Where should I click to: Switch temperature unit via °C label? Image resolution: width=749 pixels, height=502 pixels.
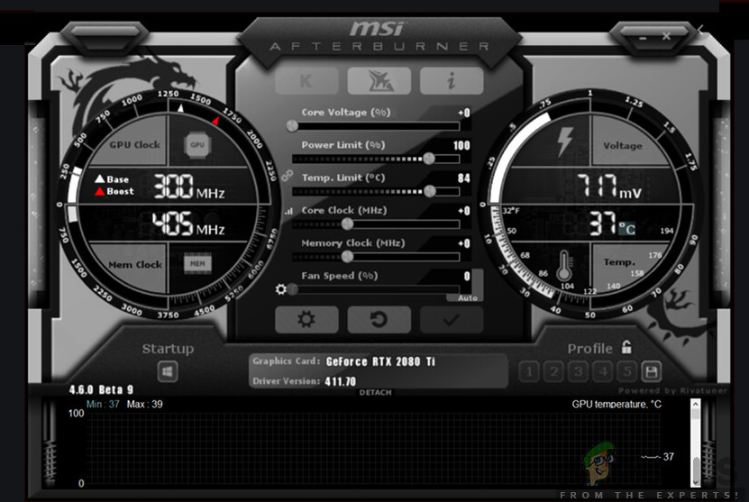pyautogui.click(x=627, y=229)
